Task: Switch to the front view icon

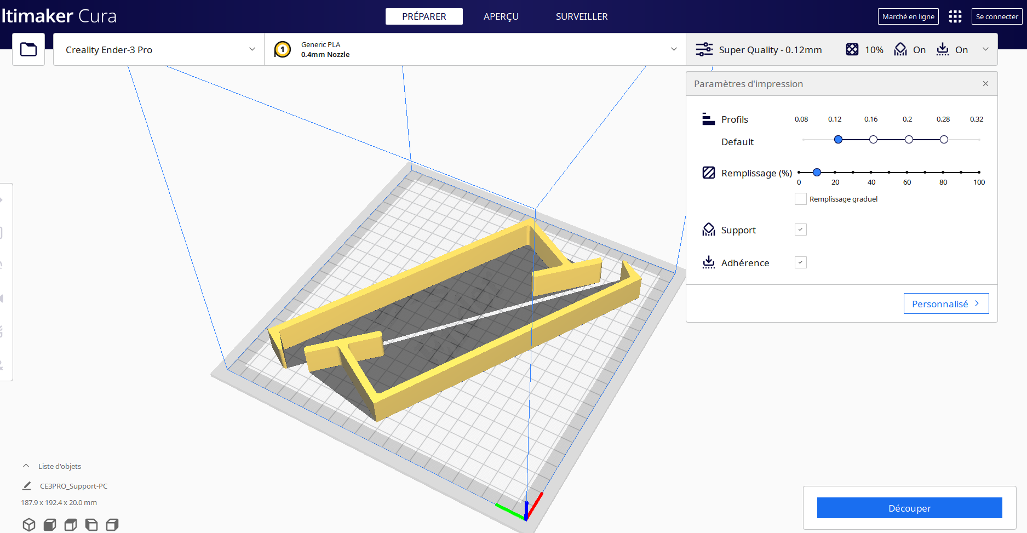Action: tap(50, 525)
